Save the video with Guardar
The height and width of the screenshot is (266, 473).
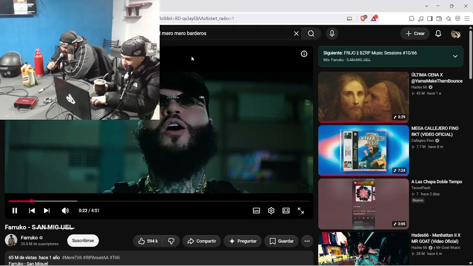282,241
